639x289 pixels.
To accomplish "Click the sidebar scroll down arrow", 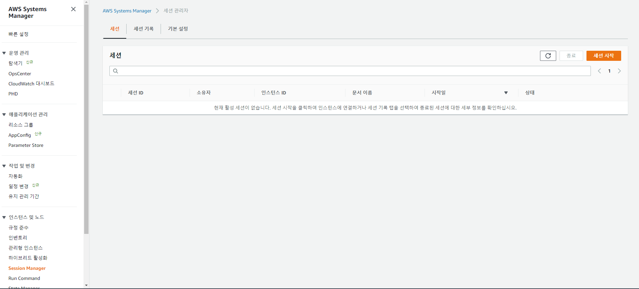I will pyautogui.click(x=87, y=285).
